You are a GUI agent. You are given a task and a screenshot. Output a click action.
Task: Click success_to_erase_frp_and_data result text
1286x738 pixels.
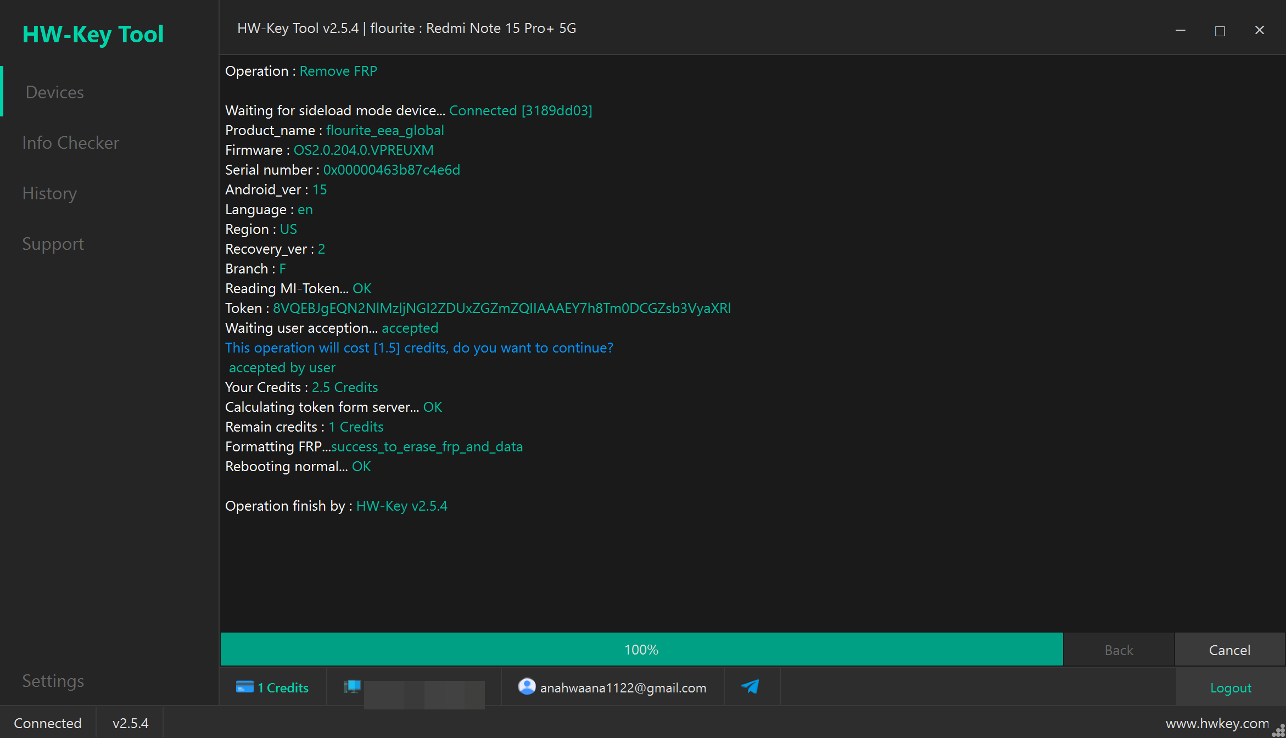[x=427, y=446]
